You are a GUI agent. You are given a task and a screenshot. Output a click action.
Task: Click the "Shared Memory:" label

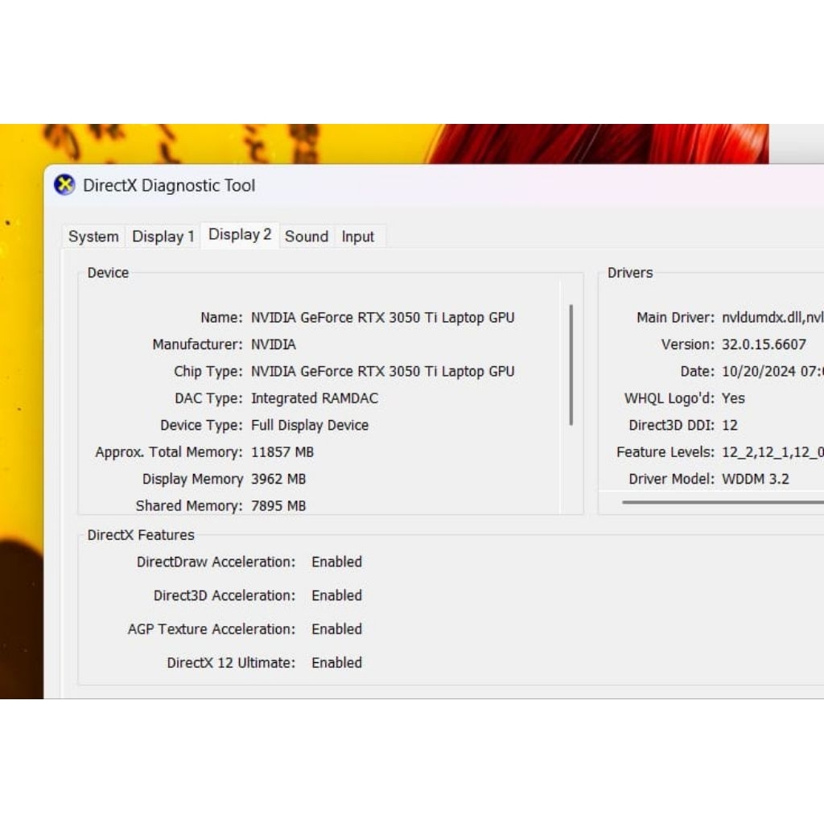pos(189,505)
